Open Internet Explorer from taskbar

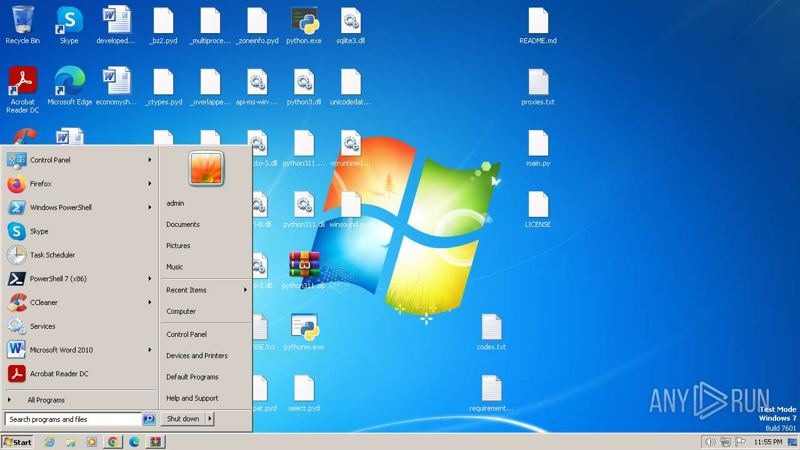pyautogui.click(x=49, y=442)
